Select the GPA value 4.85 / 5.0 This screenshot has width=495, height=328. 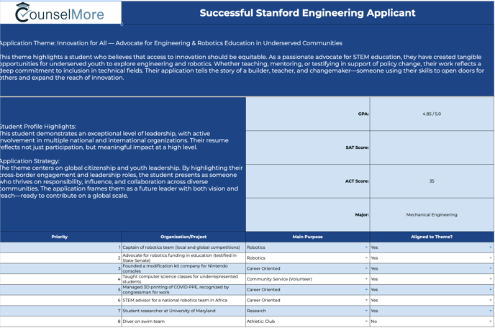coord(432,114)
